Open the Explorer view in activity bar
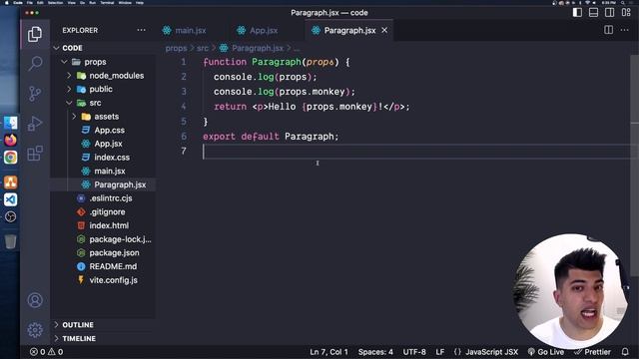Screen dimensions: 639x359 pyautogui.click(x=35, y=34)
